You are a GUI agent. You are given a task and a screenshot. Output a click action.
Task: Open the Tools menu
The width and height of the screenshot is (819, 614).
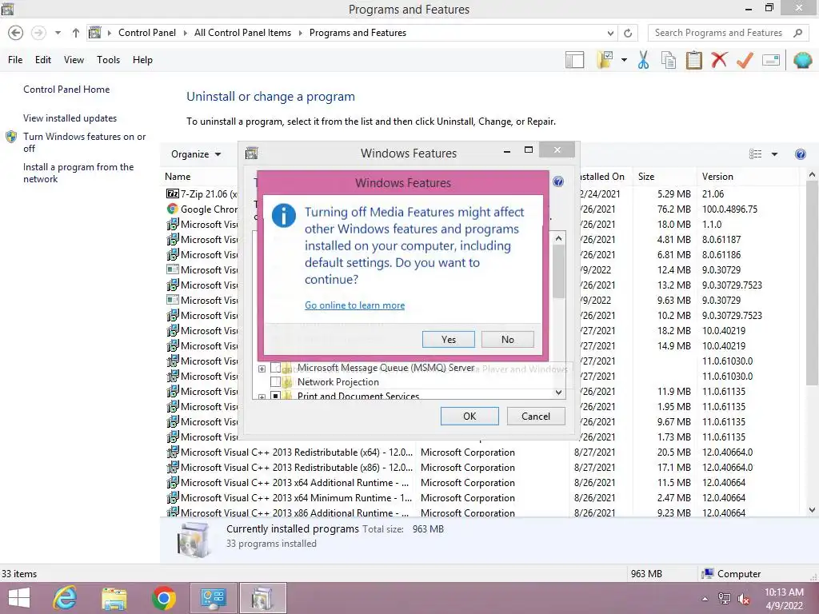(108, 60)
